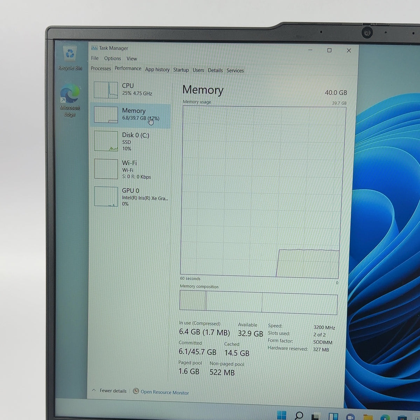Open the Microsoft Edge desktop shortcut

coord(70,100)
